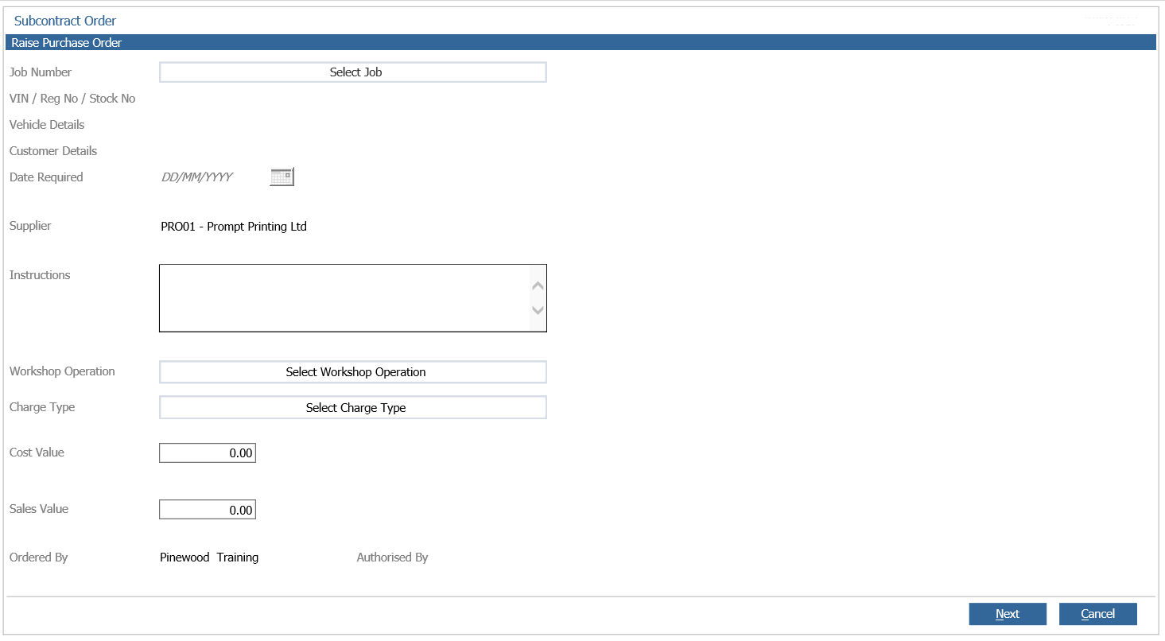Open the Date Required calendar picker

tap(282, 177)
